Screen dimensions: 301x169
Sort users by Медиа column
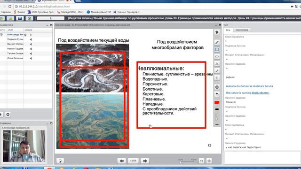38,30
